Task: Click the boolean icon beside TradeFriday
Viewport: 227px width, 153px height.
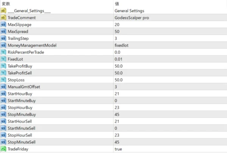Action: 3,149
